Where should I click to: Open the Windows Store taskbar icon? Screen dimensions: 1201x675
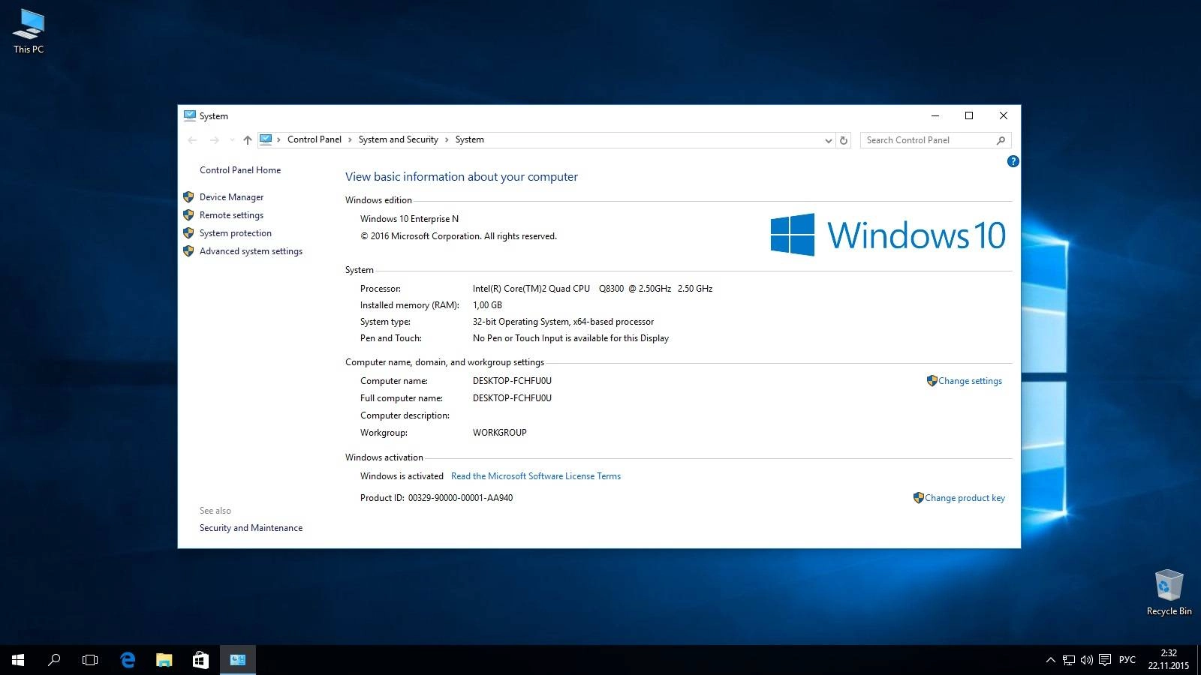coord(200,660)
